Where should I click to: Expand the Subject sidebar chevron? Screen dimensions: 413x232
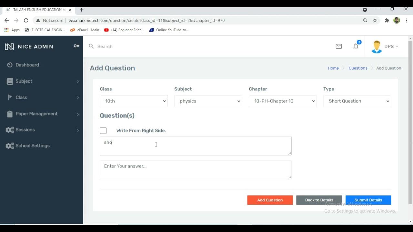77,82
